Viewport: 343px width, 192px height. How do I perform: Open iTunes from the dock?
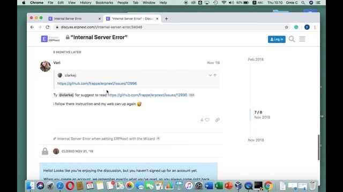189,186
